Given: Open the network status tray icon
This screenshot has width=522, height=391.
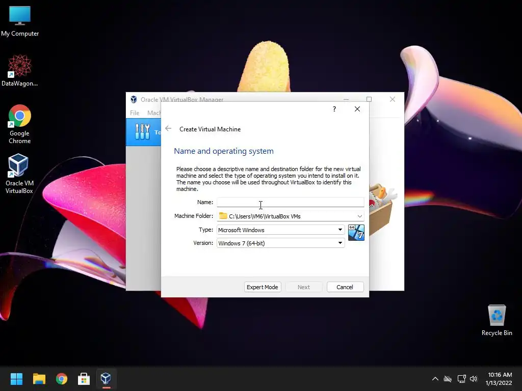Looking at the screenshot, I should [x=461, y=379].
